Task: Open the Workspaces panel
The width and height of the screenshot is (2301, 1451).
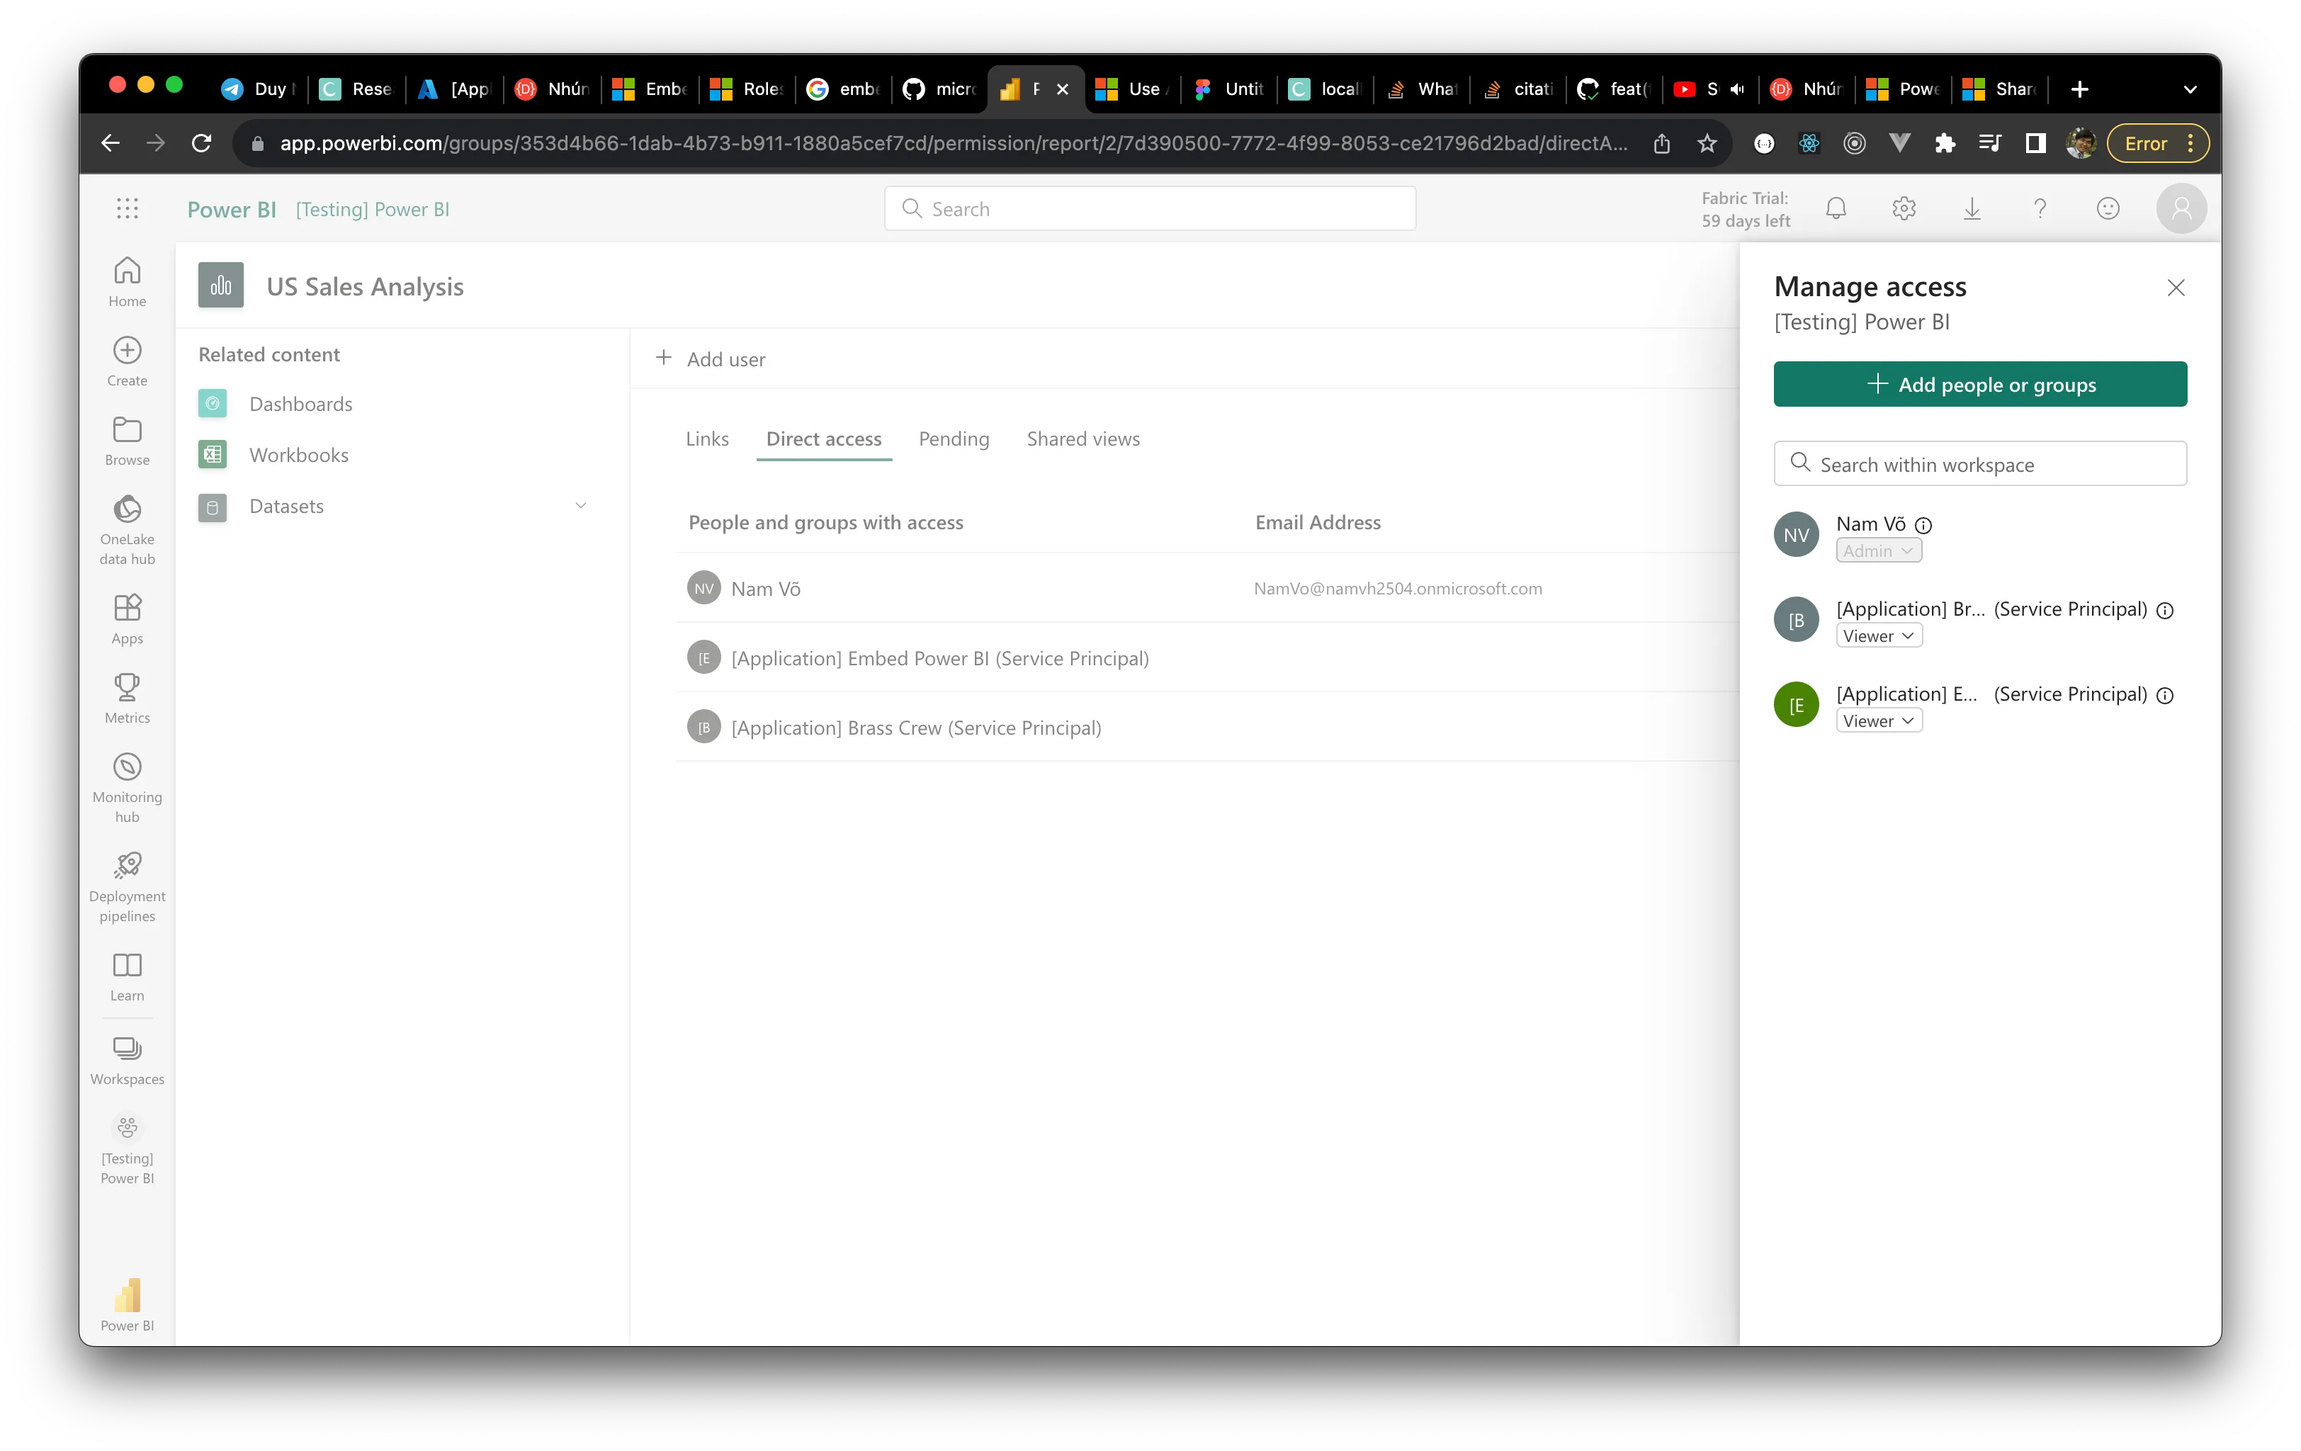Action: [126, 1056]
